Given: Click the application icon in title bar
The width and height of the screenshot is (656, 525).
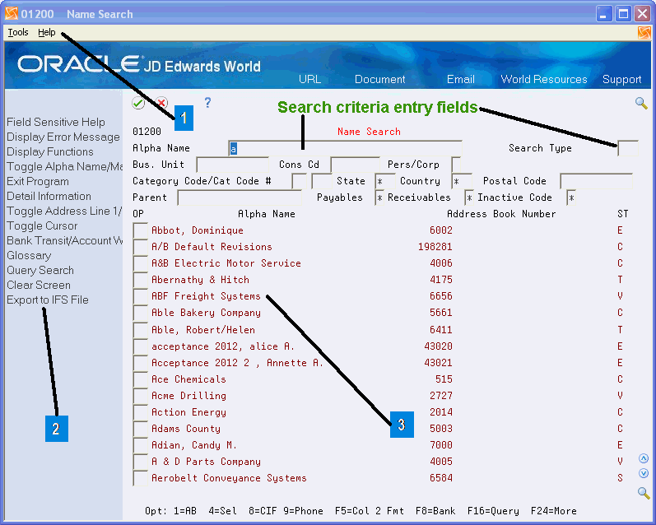Looking at the screenshot, I should click(12, 13).
